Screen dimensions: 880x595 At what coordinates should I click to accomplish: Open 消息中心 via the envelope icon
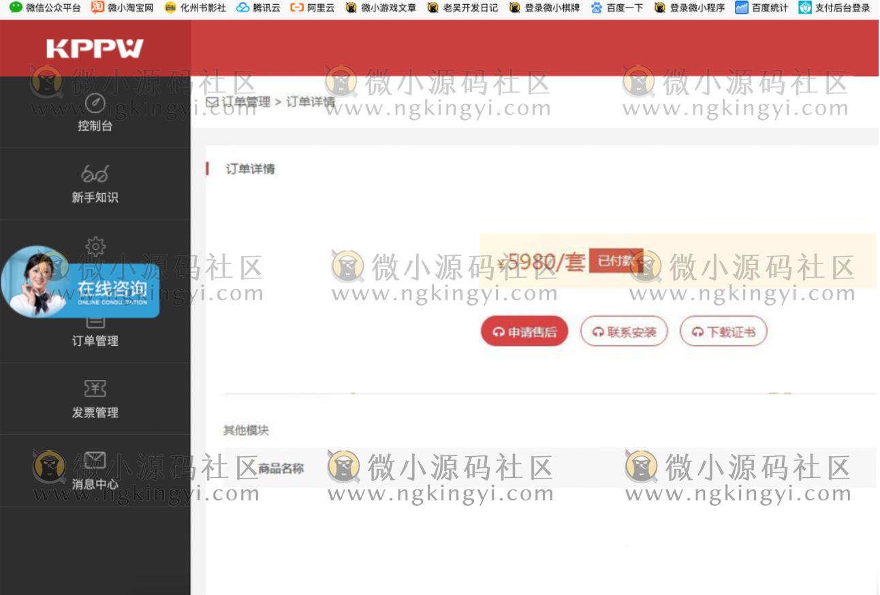(x=95, y=459)
